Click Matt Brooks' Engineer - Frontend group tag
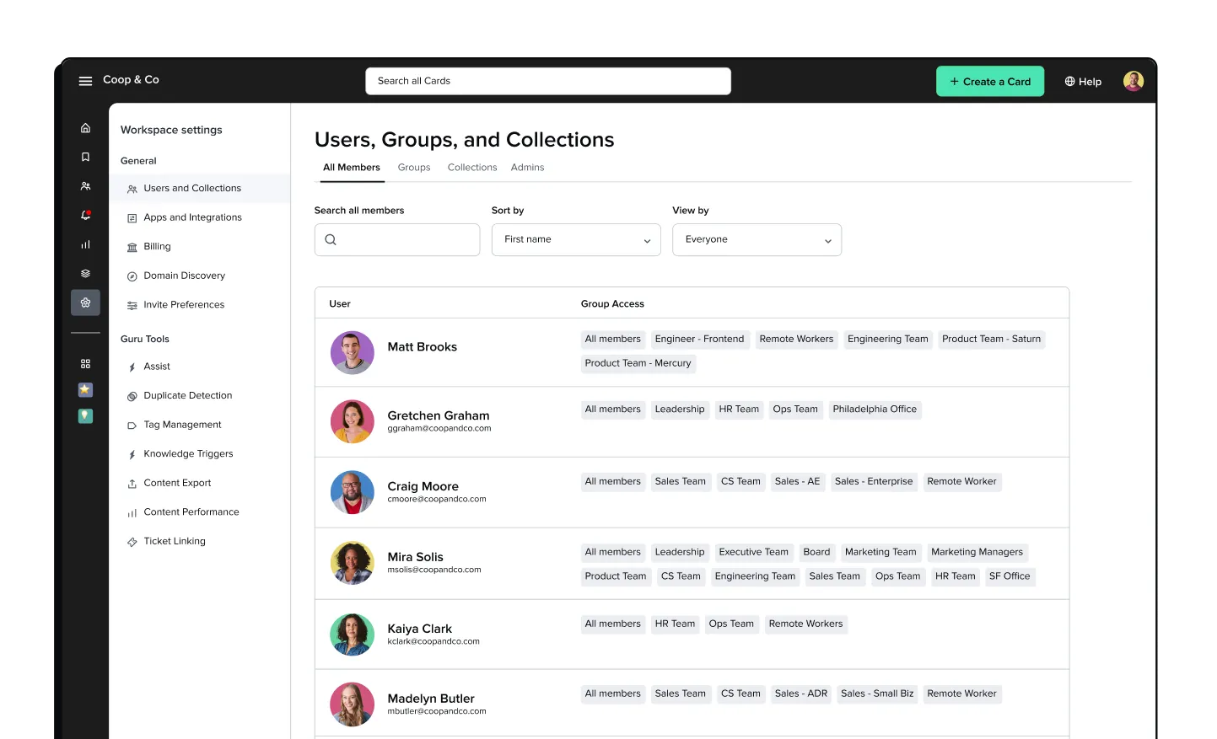This screenshot has width=1217, height=739. 699,340
